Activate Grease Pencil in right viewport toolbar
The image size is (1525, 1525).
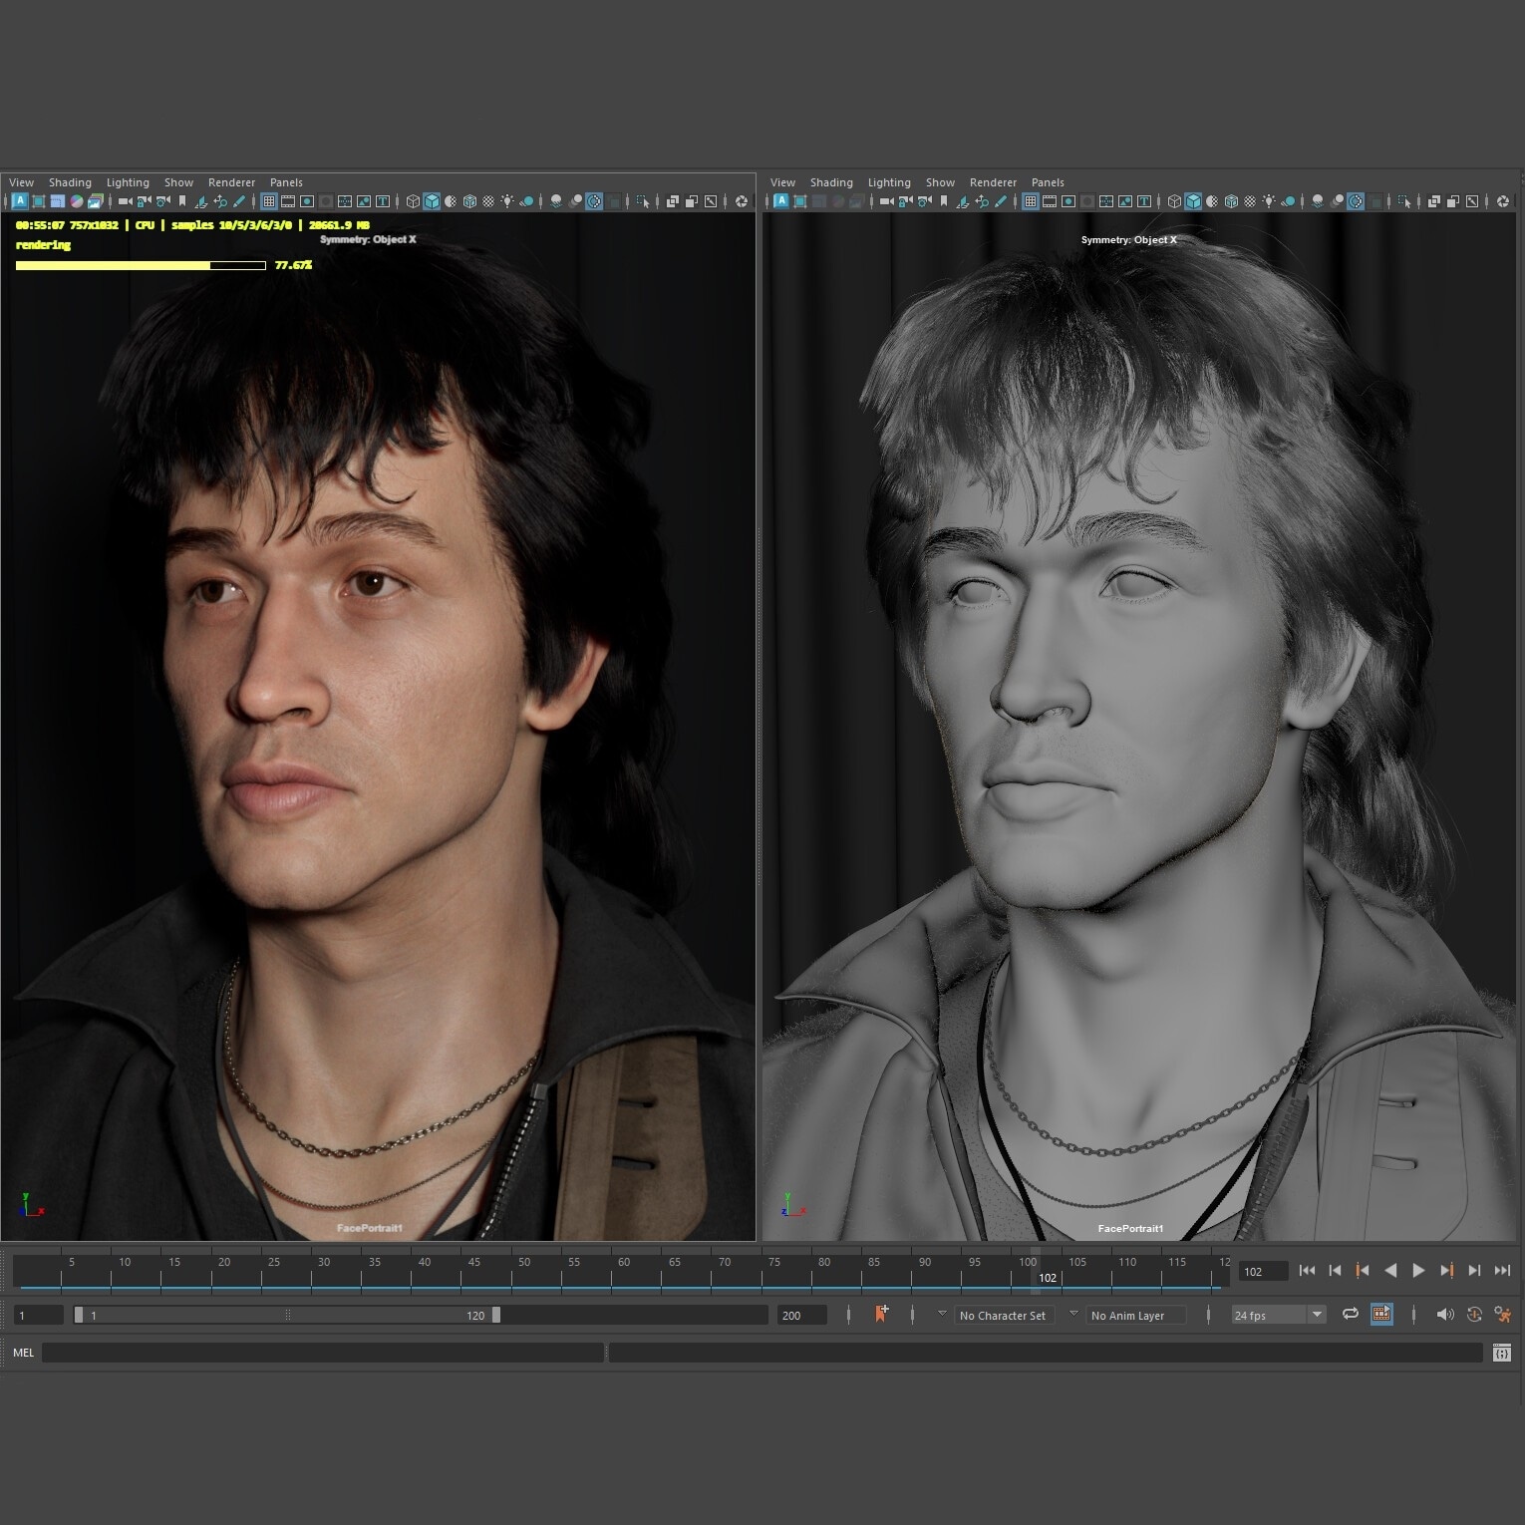coord(1001,201)
